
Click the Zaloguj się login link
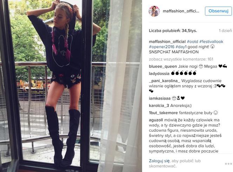[x=159, y=161]
